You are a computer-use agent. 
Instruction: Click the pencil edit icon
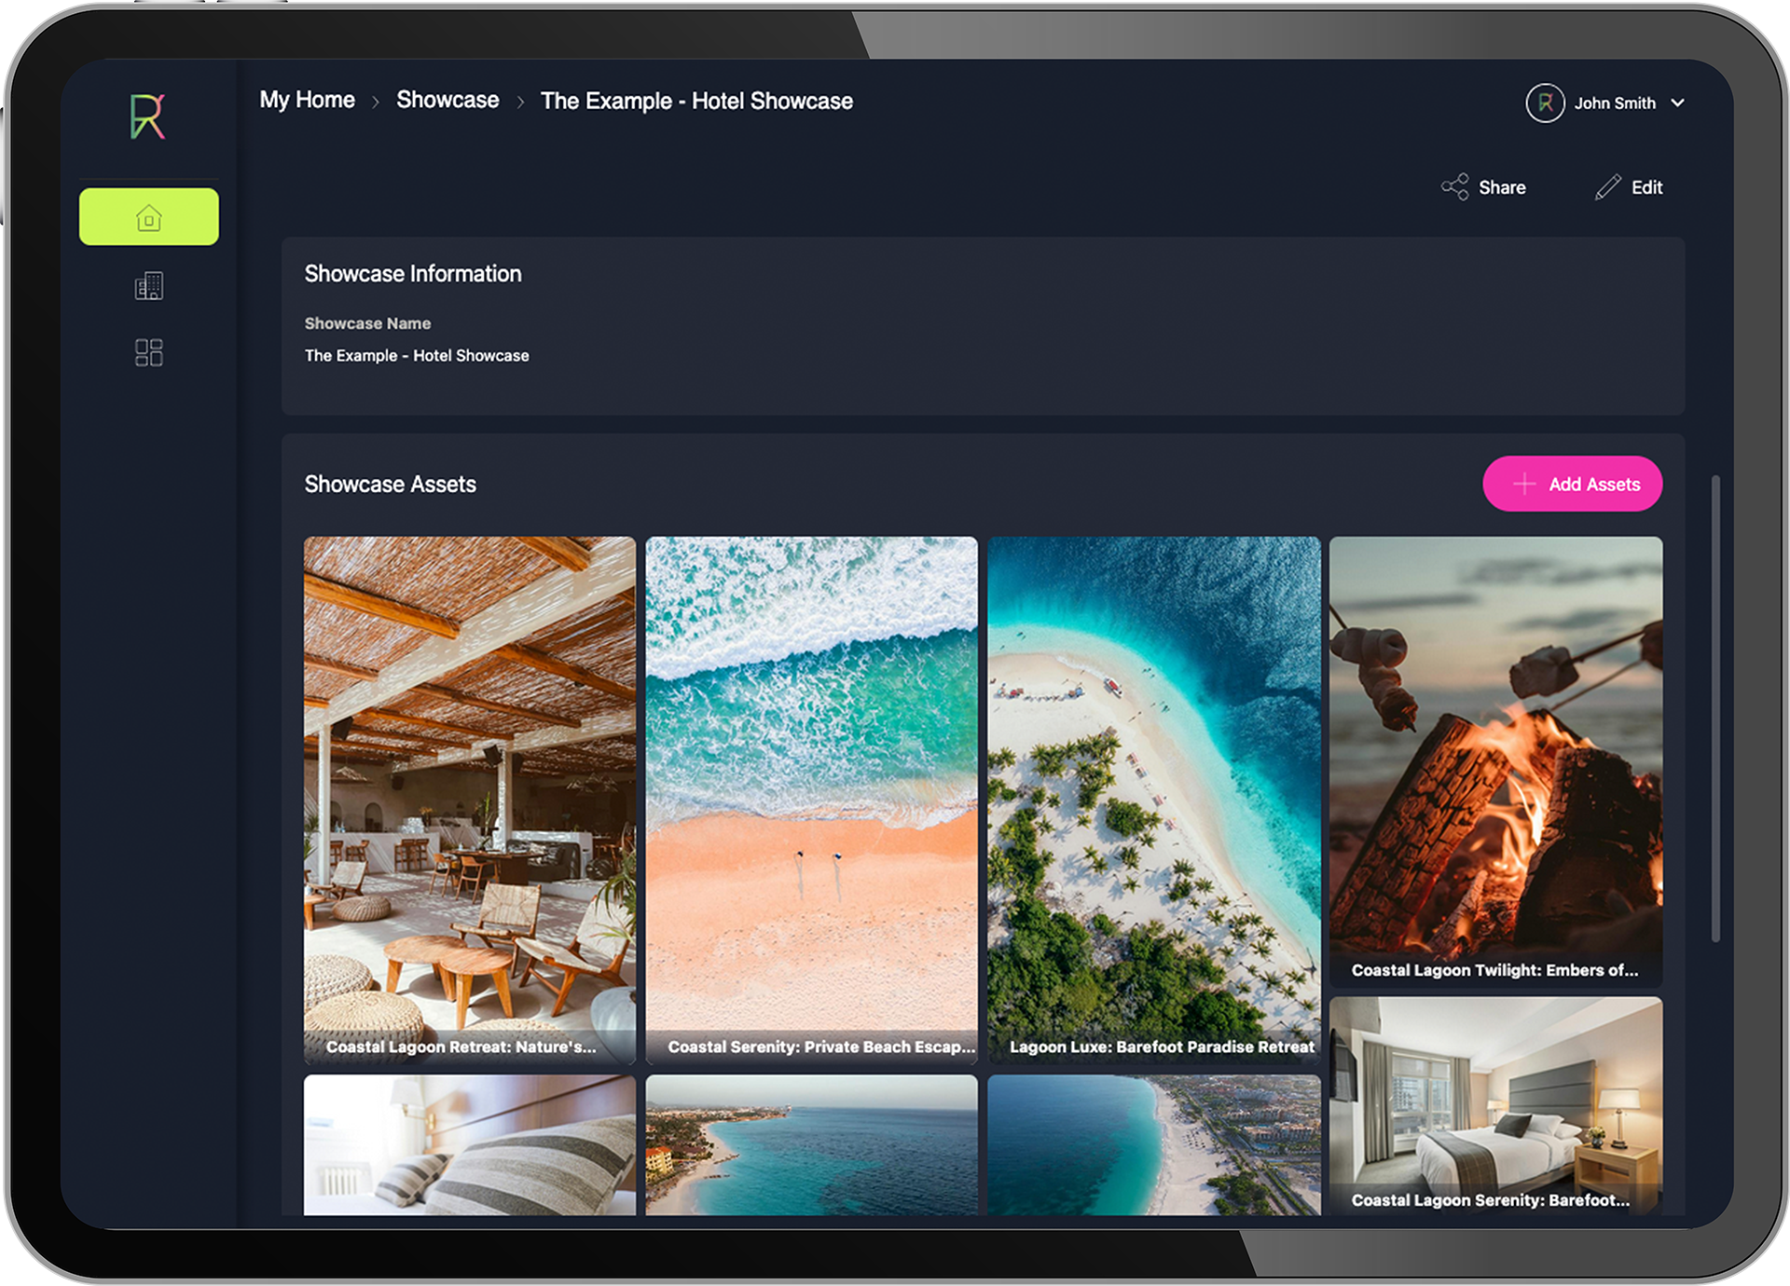tap(1608, 187)
